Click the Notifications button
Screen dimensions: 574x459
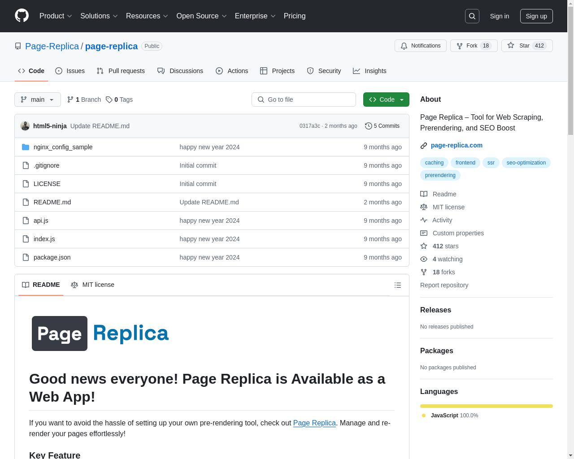pos(421,46)
